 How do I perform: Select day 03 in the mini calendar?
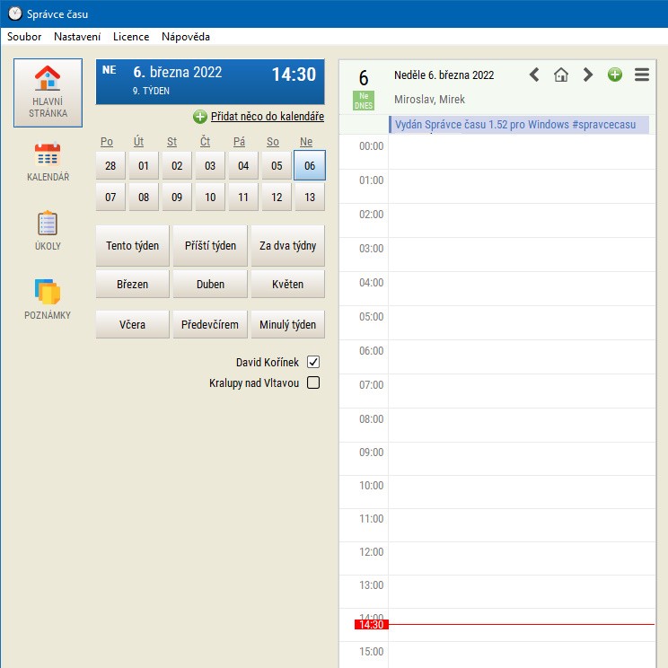210,165
